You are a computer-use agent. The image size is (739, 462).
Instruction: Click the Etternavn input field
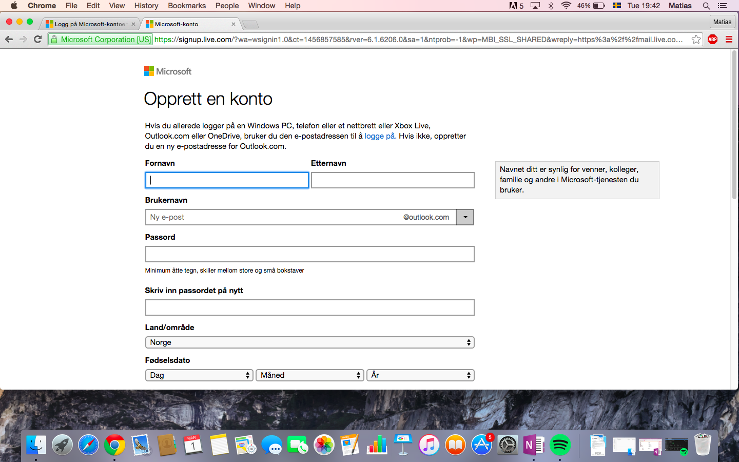click(393, 180)
